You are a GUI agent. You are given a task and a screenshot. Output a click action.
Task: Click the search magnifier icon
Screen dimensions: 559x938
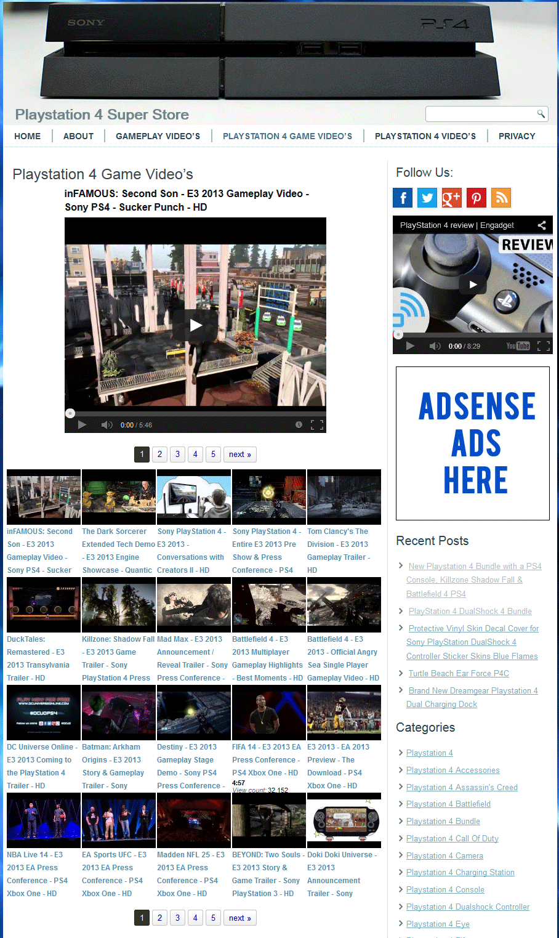541,114
